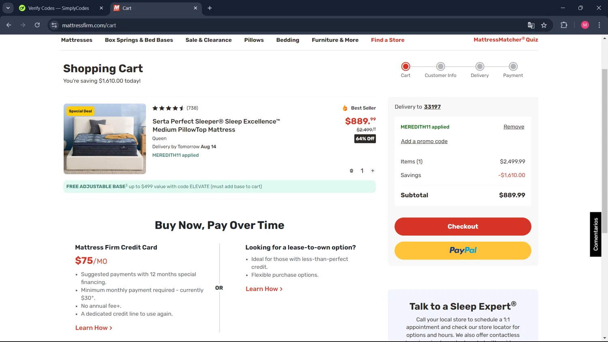The height and width of the screenshot is (342, 608).
Task: Reload the mattressfirm.com page
Action: tap(37, 25)
